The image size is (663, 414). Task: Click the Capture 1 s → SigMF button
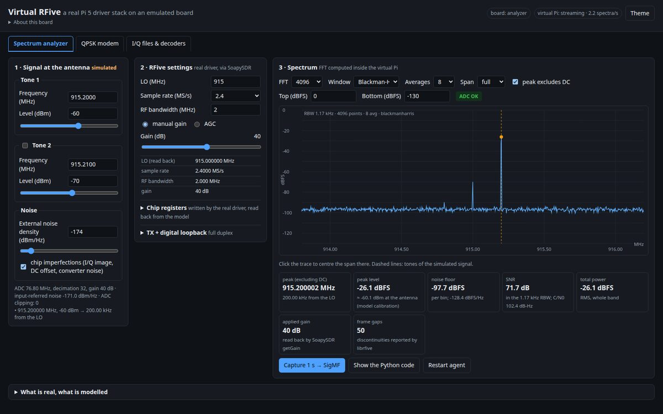point(312,365)
